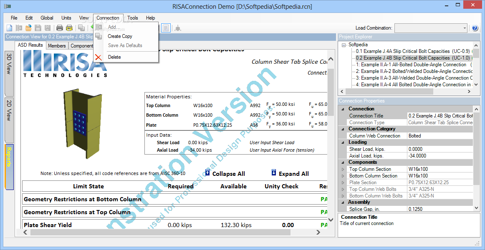The width and height of the screenshot is (485, 250).
Task: Collapse the Connection properties group
Action: click(x=342, y=109)
